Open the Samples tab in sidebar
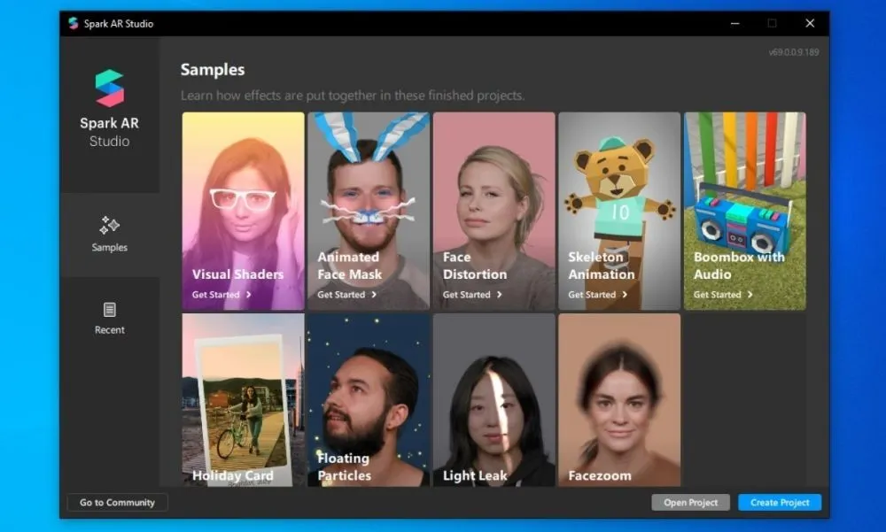The width and height of the screenshot is (886, 532). [110, 235]
